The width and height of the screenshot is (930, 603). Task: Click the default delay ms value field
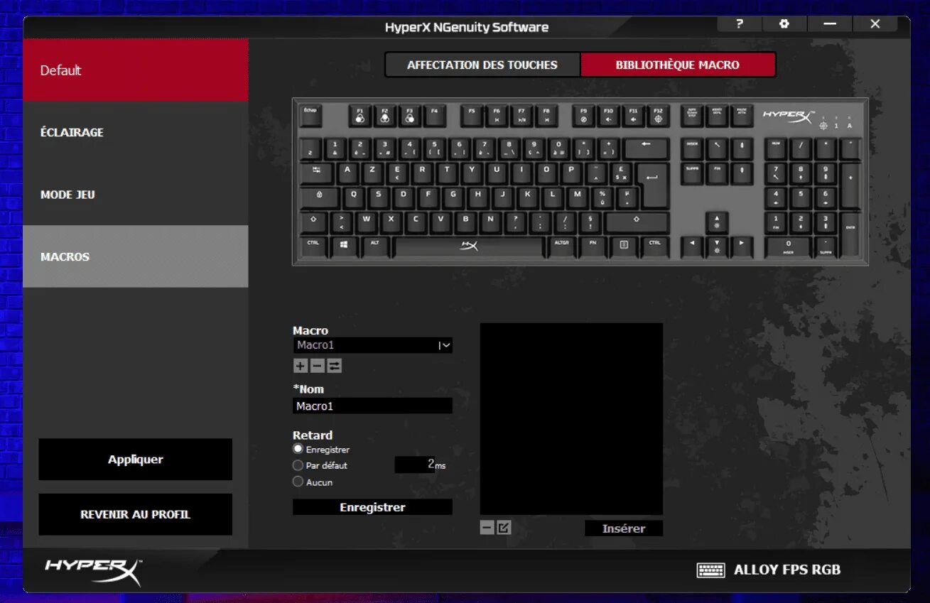(x=415, y=465)
